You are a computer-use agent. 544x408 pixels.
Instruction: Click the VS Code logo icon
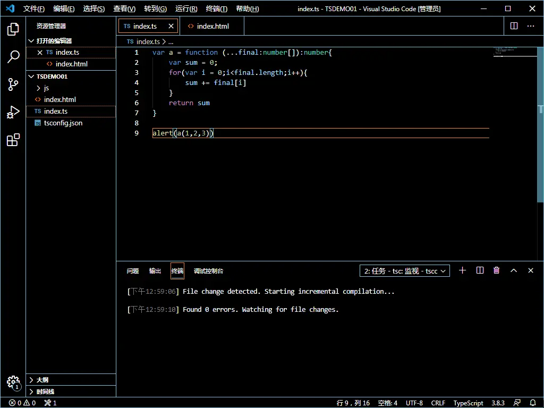point(10,8)
